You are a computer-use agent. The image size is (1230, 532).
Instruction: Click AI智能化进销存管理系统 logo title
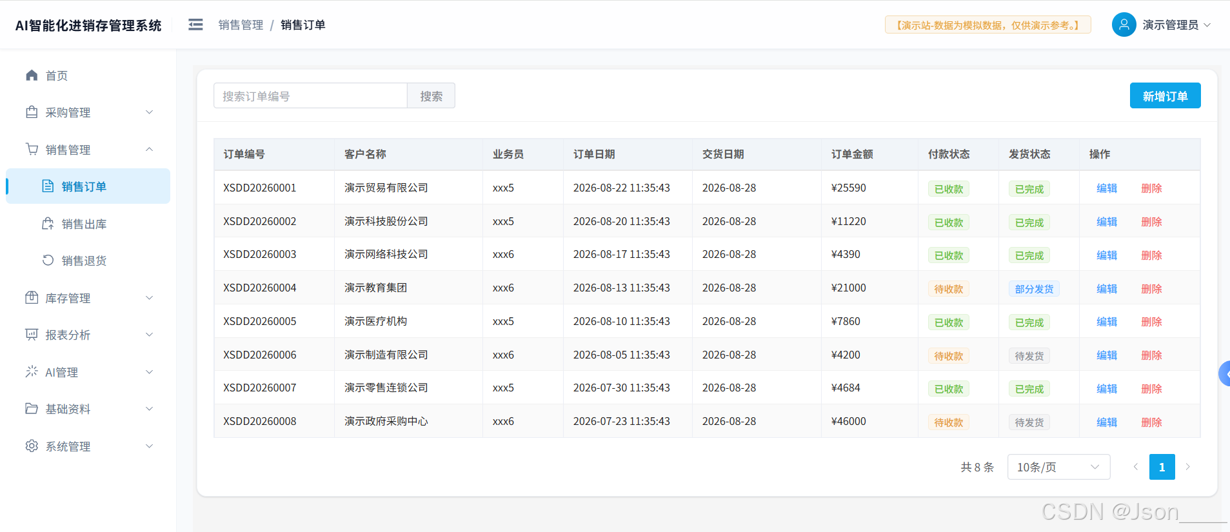click(x=88, y=25)
